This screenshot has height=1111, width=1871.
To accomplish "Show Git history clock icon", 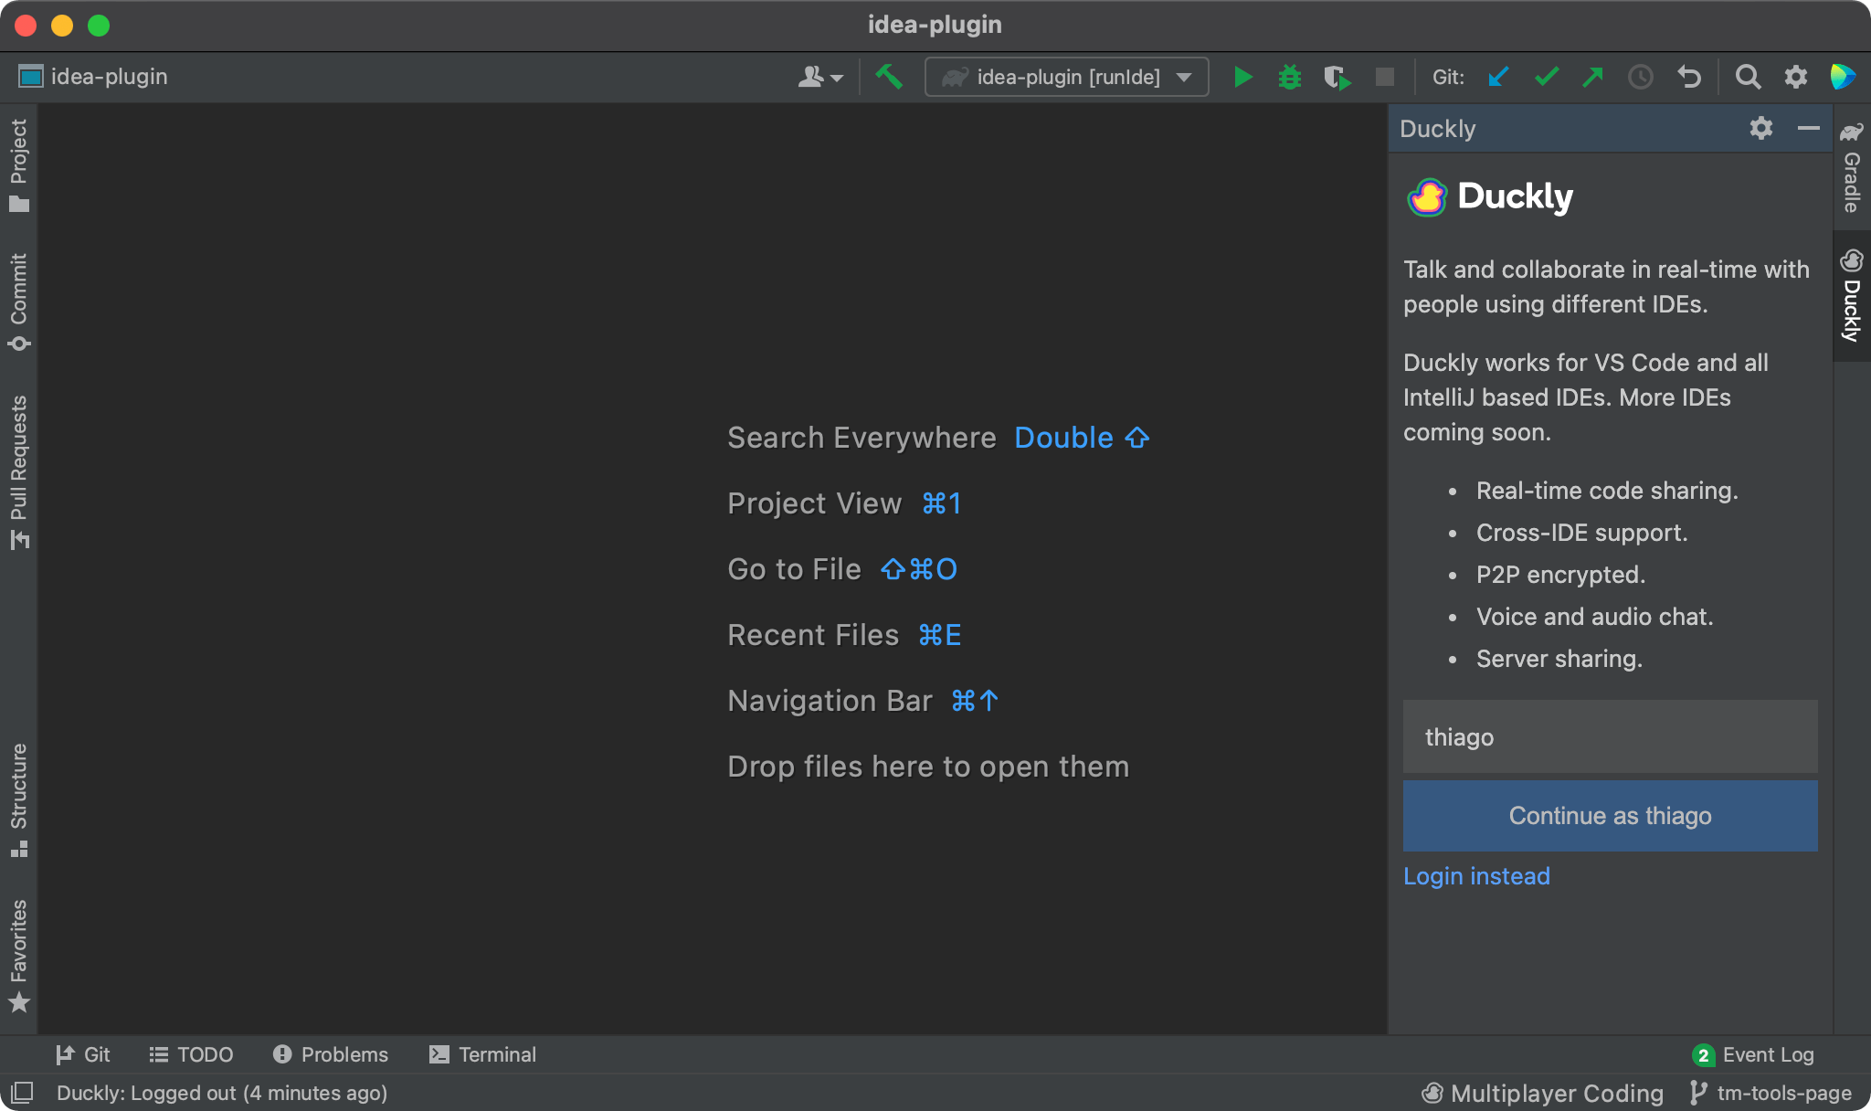I will pos(1641,77).
